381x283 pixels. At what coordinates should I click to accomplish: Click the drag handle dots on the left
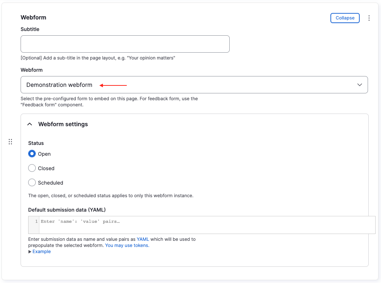[10, 142]
